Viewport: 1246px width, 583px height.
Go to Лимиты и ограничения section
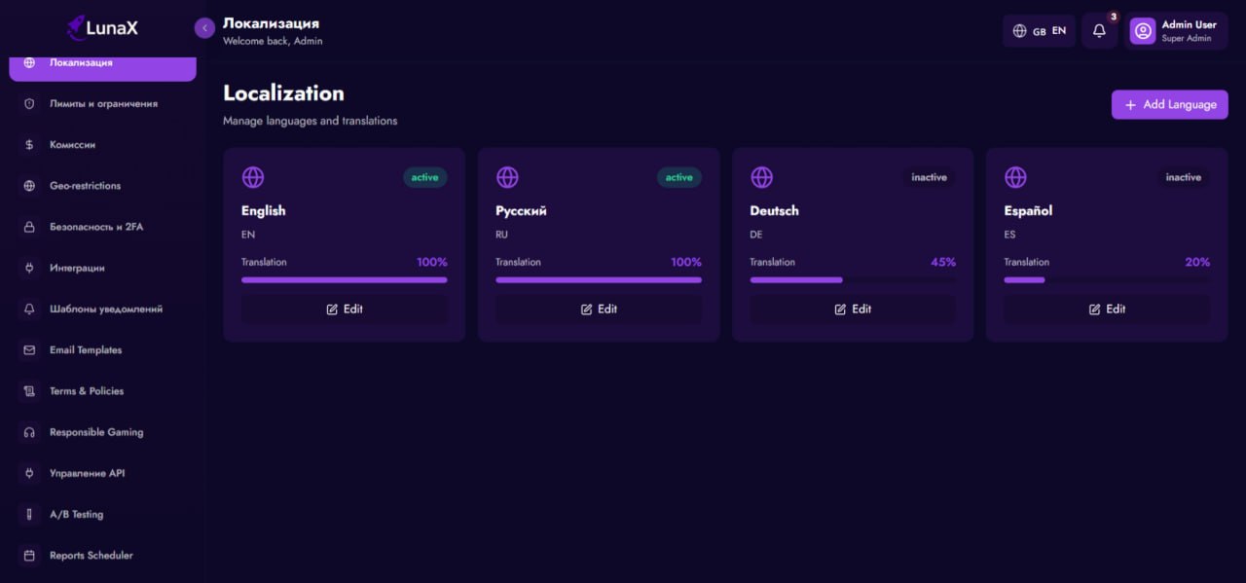[102, 103]
